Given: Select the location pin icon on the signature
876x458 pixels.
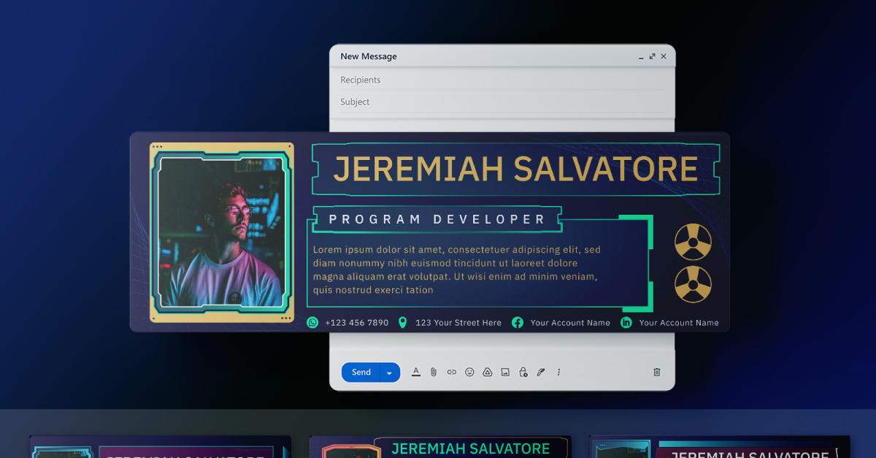Looking at the screenshot, I should click(402, 322).
